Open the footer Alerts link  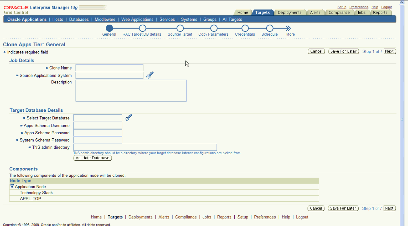[164, 217]
